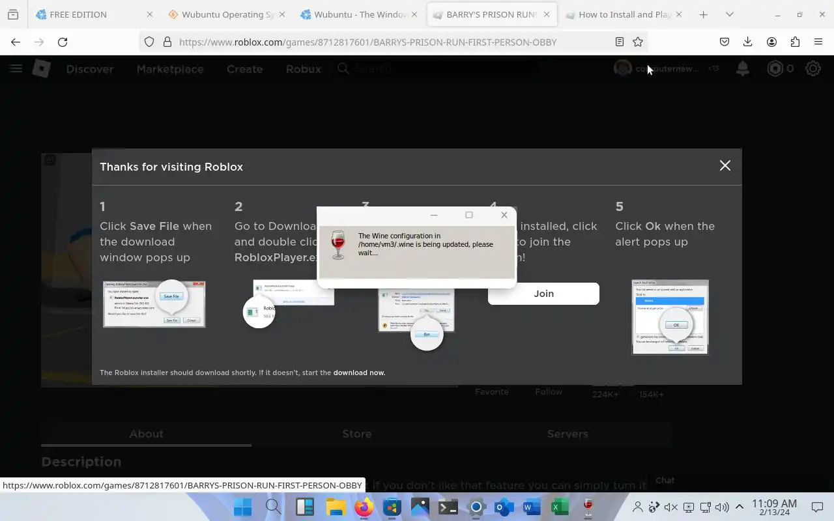Open Save to Pocket icon
This screenshot has width=834, height=521.
(x=725, y=42)
